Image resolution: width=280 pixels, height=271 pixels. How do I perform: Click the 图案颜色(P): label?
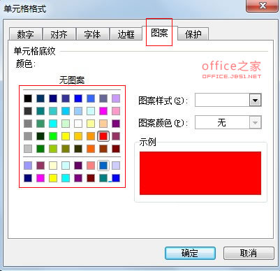pyautogui.click(x=163, y=123)
